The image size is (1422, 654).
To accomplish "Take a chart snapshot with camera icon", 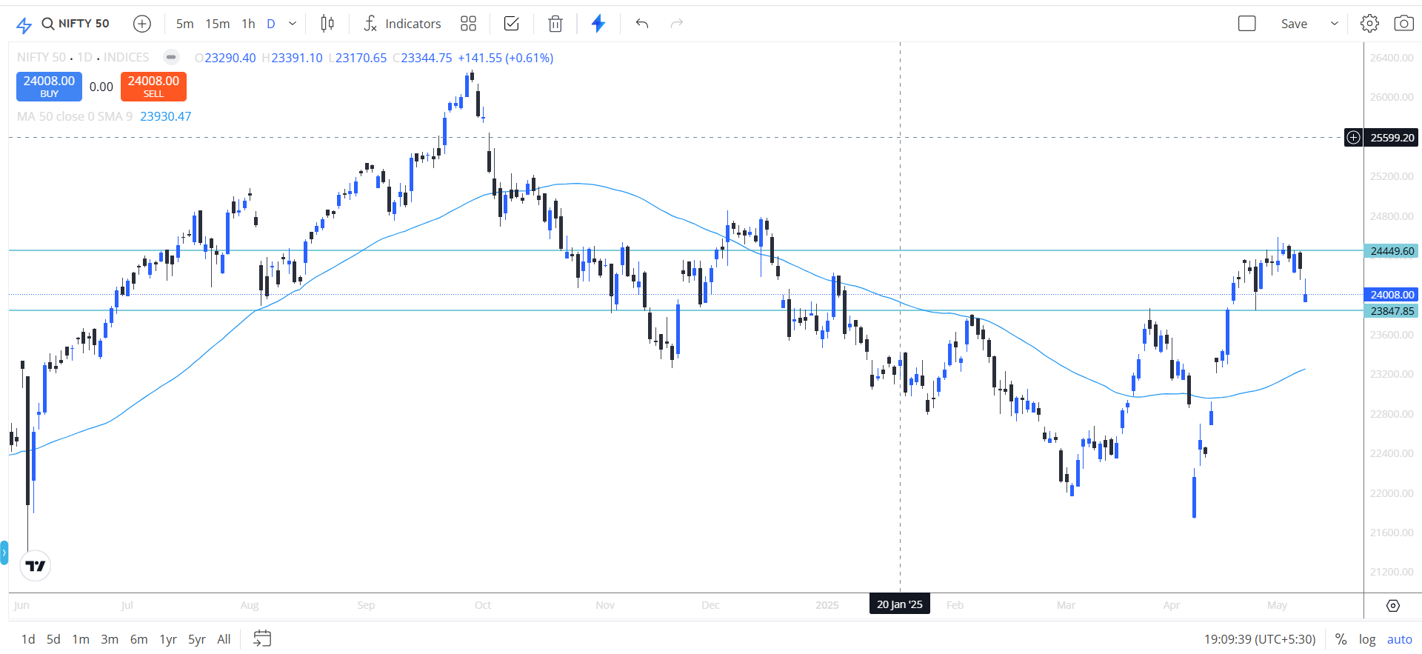I will 1403,24.
